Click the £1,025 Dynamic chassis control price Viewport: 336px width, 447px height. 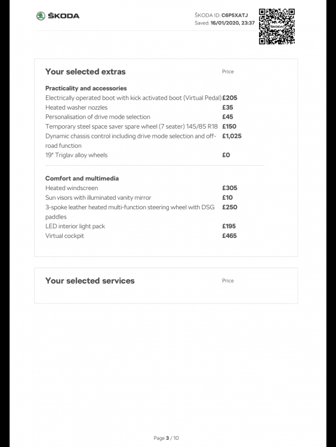pos(232,136)
